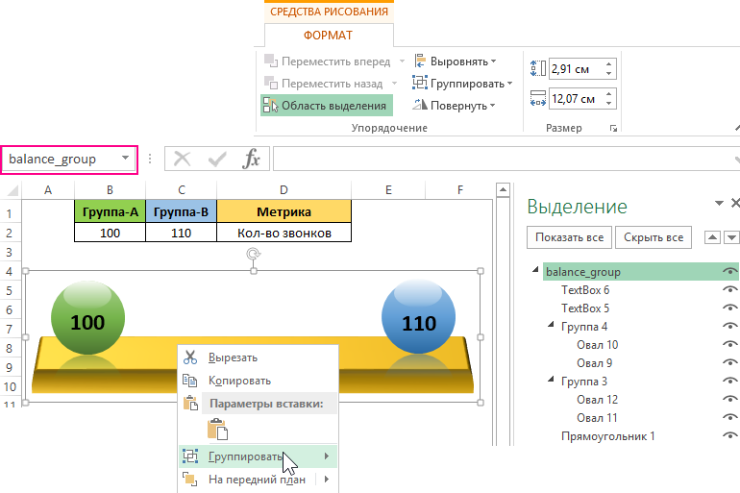
Task: Toggle visibility of Овал 10
Action: tap(730, 344)
